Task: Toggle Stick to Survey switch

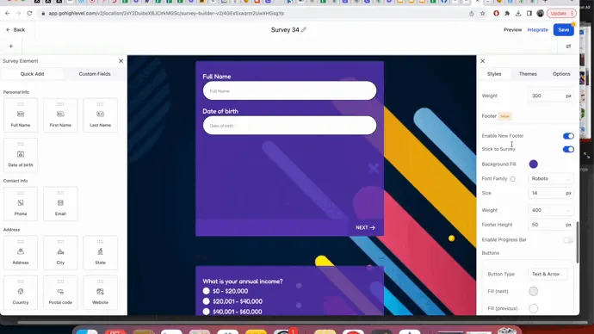Action: coord(568,149)
